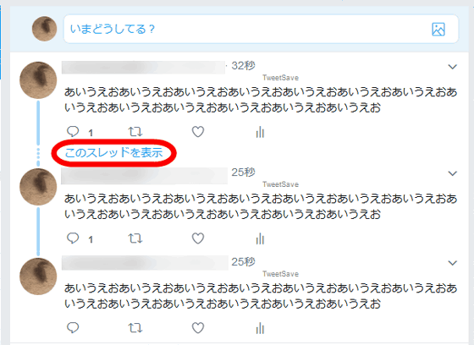This screenshot has height=345, width=474.
Task: Open the middle tweet's 25秒 timestamp
Action: [244, 172]
